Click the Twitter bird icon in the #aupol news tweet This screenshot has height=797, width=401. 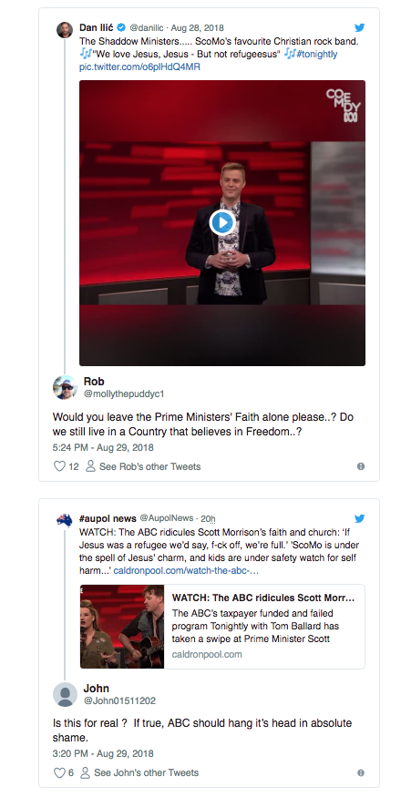point(359,518)
